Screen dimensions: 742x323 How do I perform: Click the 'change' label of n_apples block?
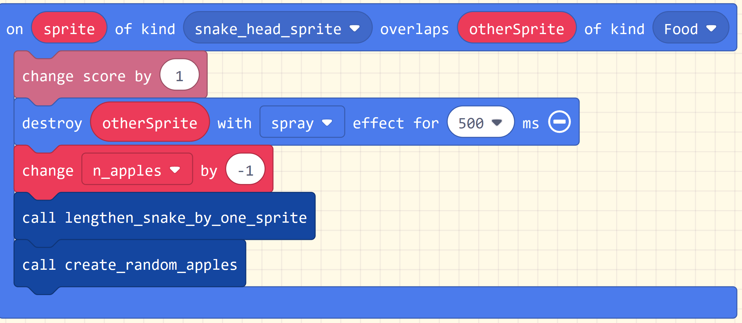pos(48,171)
